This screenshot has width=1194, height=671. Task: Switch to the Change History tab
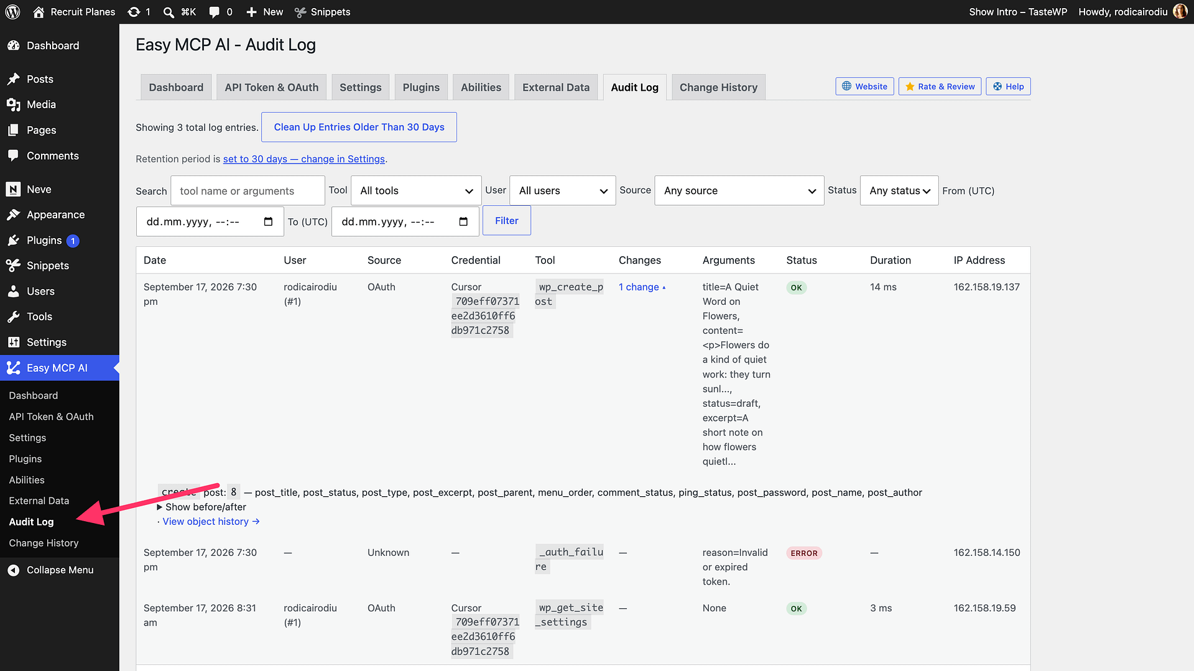point(718,87)
